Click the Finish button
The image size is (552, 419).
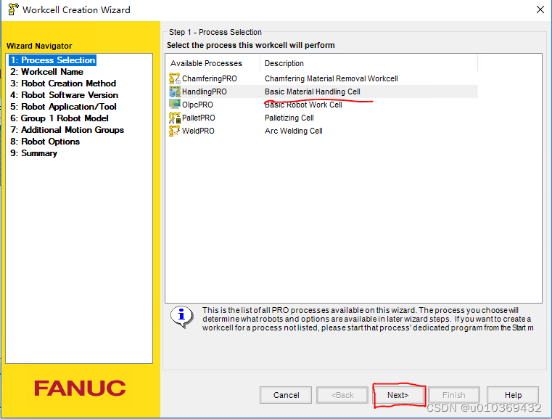pyautogui.click(x=454, y=395)
